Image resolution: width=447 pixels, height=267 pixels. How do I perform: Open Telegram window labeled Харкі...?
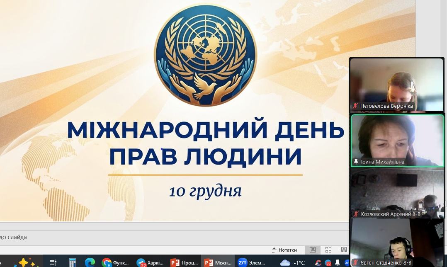click(150, 262)
